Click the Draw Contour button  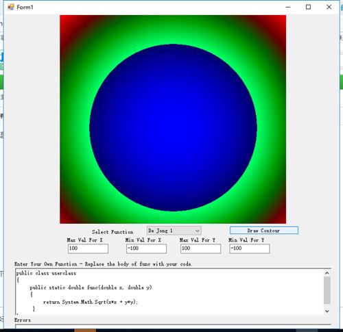point(264,231)
